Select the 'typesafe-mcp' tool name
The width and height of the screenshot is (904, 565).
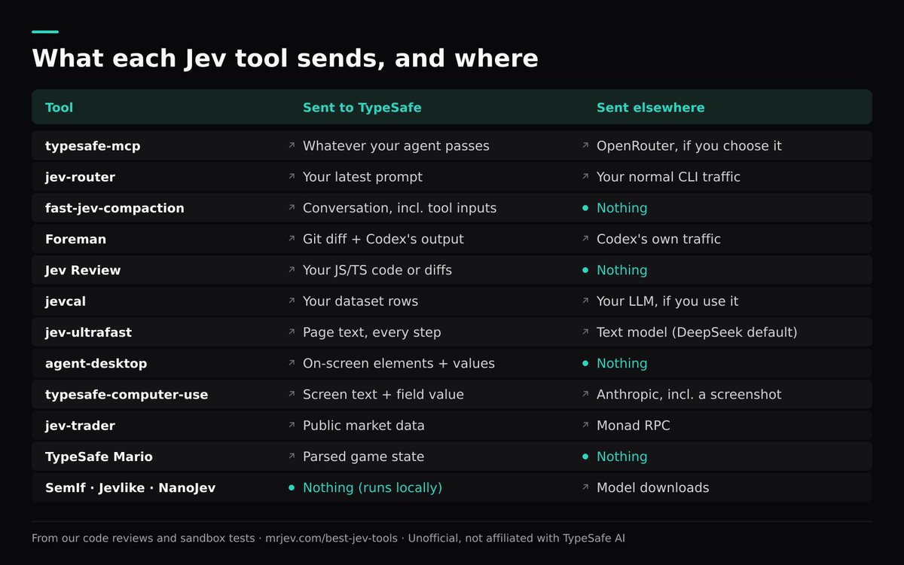click(x=93, y=145)
